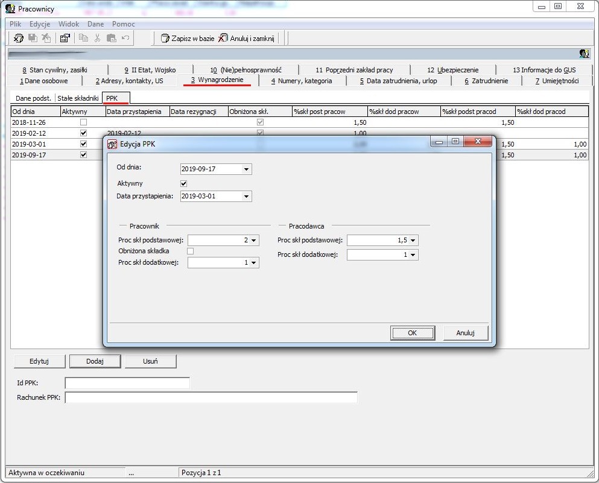Click the Cut scissors icon

coord(97,38)
